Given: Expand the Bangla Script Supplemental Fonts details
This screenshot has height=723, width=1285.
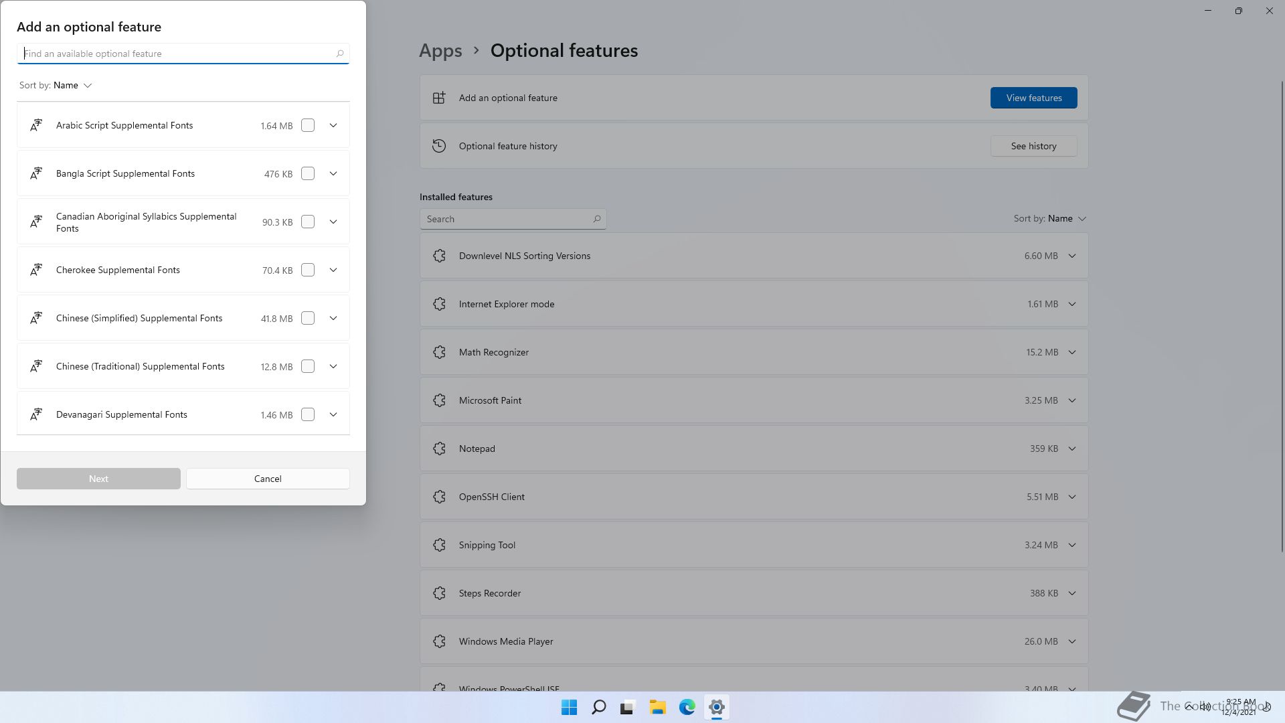Looking at the screenshot, I should [333, 173].
